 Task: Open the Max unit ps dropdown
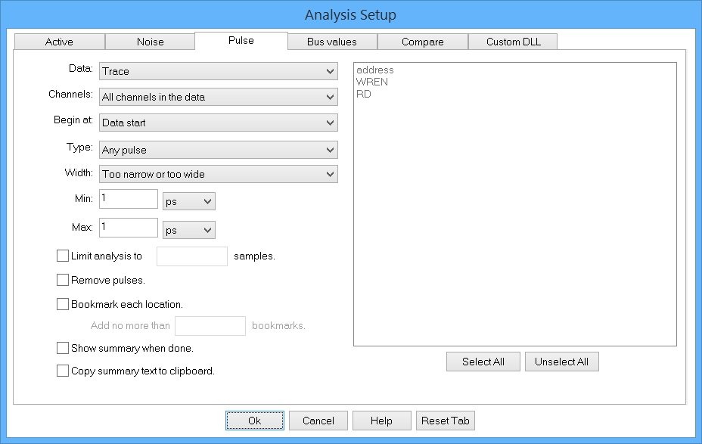[189, 229]
